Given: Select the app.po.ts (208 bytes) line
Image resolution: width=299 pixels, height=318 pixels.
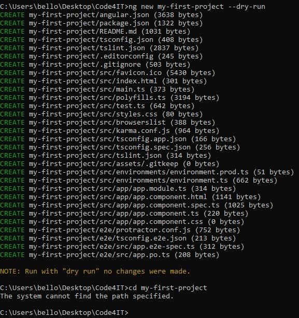Looking at the screenshot, I should click(109, 255).
